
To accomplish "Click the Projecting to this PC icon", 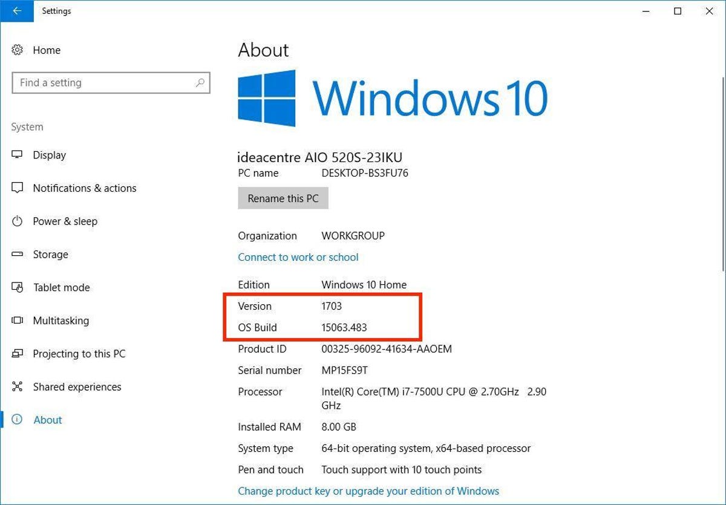I will click(18, 354).
